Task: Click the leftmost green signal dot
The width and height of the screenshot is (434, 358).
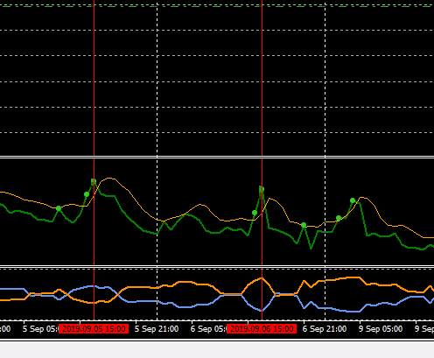Action: pos(59,208)
